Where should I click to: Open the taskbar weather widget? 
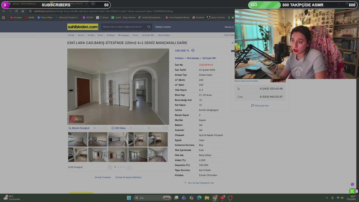click(11, 198)
